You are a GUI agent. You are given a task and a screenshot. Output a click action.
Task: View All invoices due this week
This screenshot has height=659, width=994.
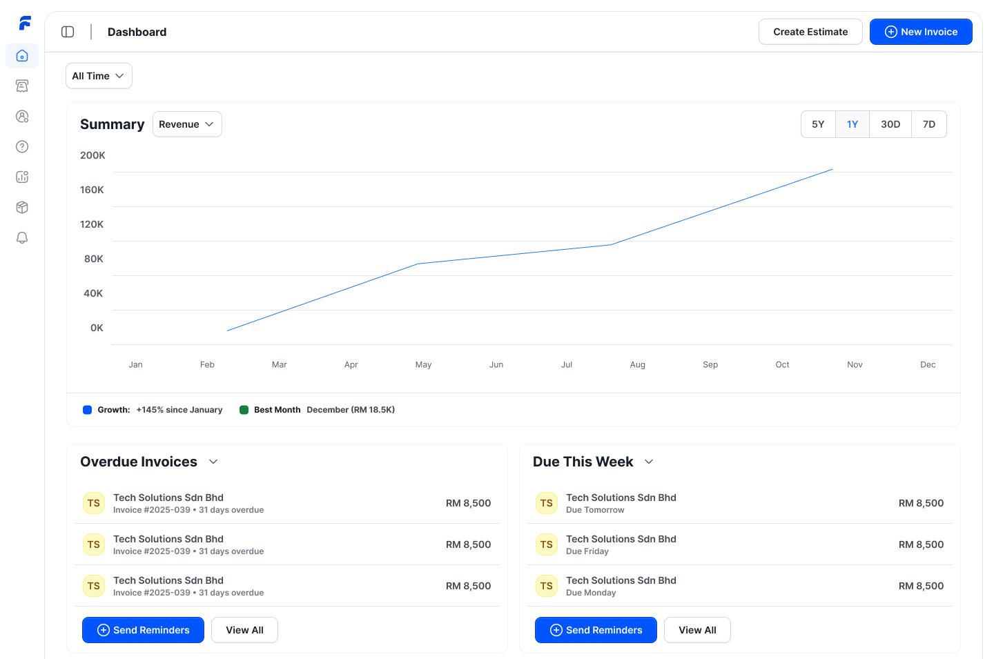pyautogui.click(x=697, y=630)
